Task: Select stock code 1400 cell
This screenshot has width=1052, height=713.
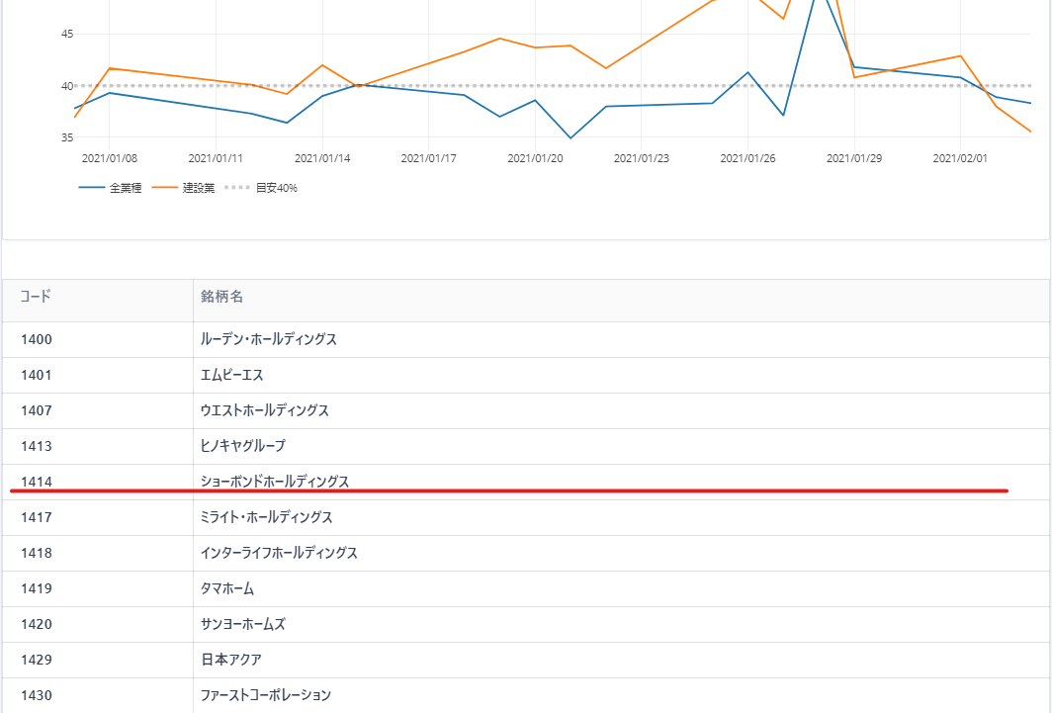Action: click(x=37, y=339)
